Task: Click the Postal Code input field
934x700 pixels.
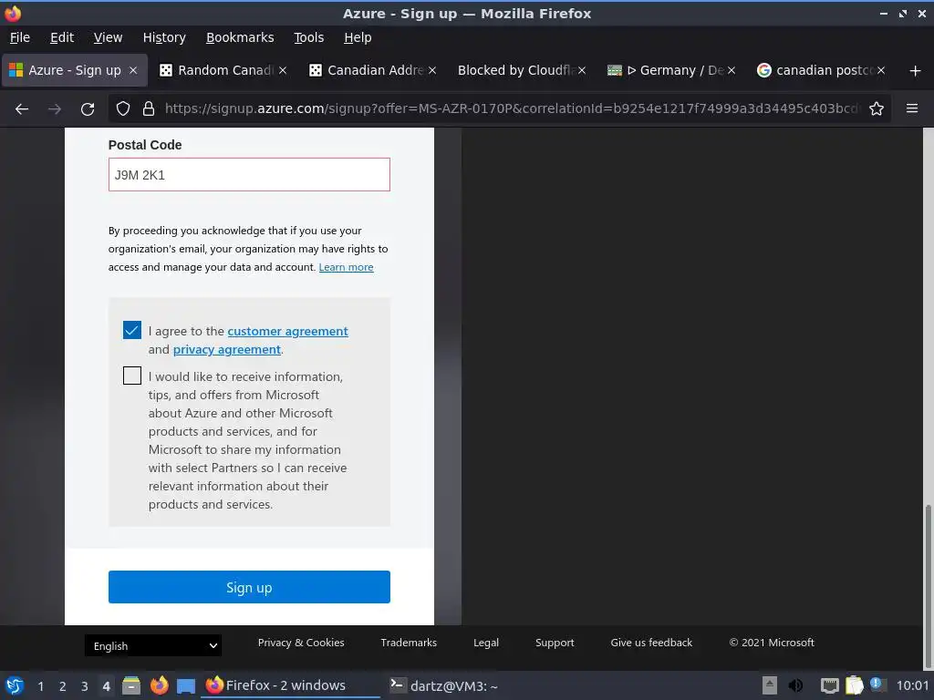Action: (249, 174)
